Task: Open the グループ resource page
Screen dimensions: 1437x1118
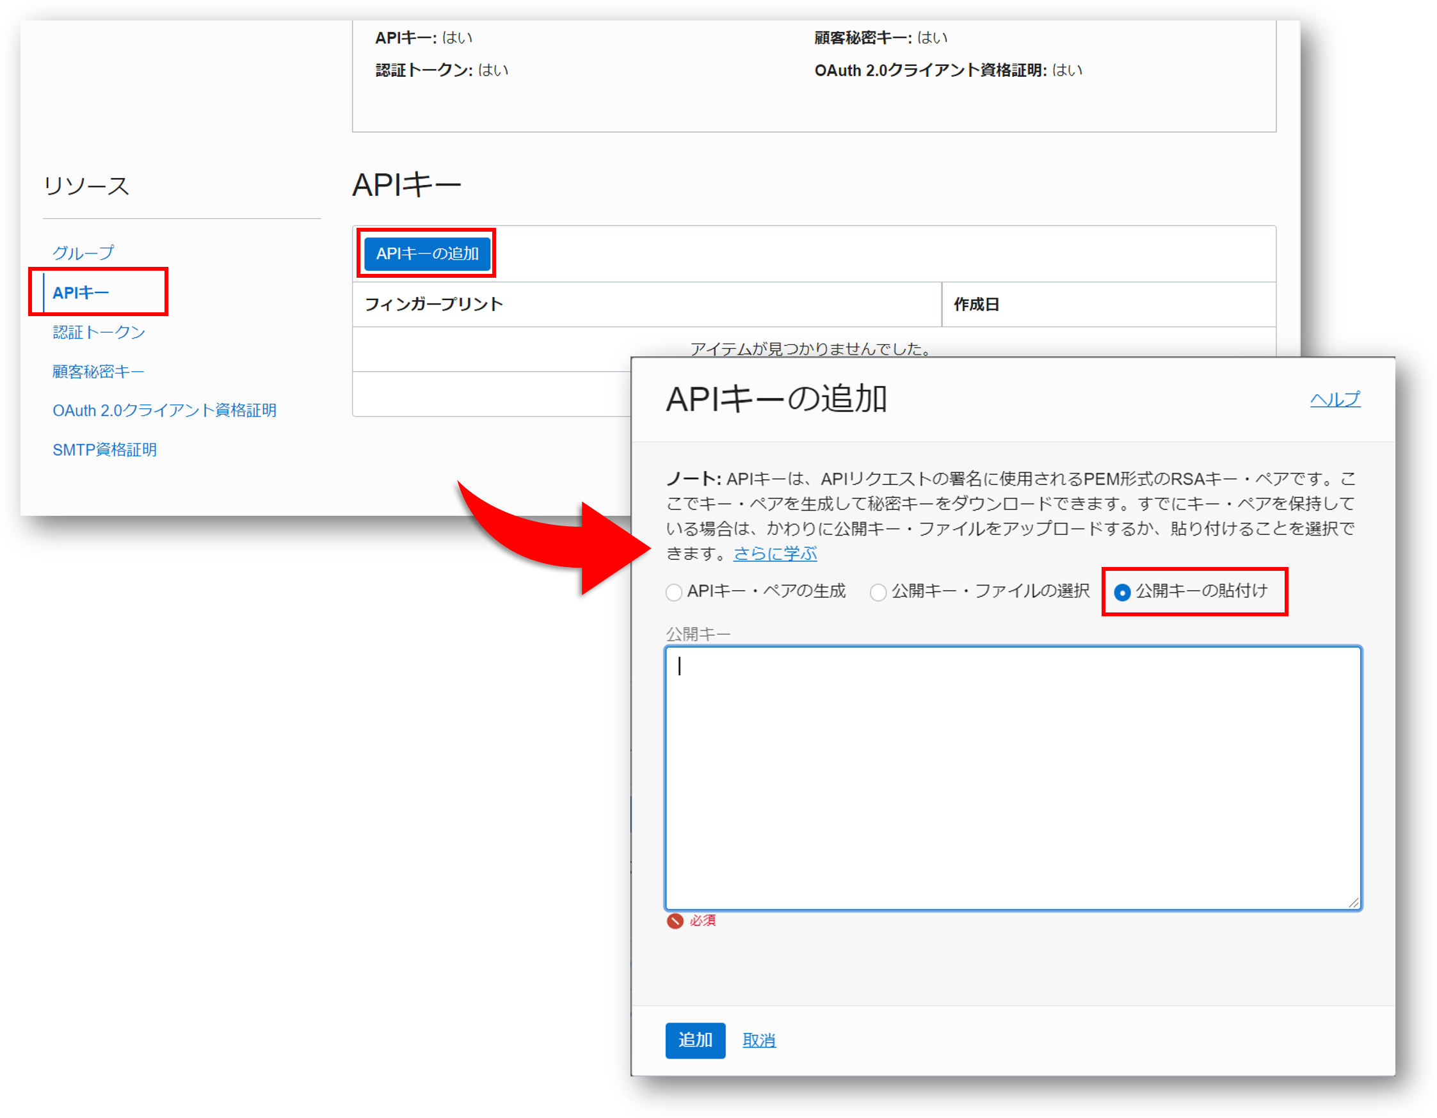Action: click(83, 252)
